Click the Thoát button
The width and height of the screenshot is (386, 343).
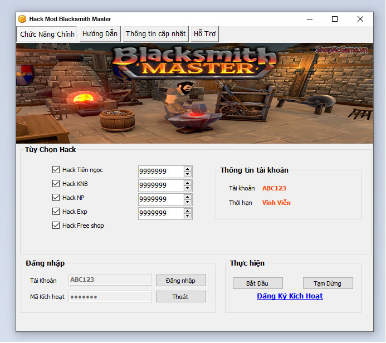181,297
